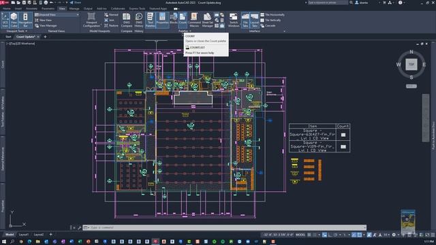436x245 pixels.
Task: Open the Count palette
Action: (183, 20)
